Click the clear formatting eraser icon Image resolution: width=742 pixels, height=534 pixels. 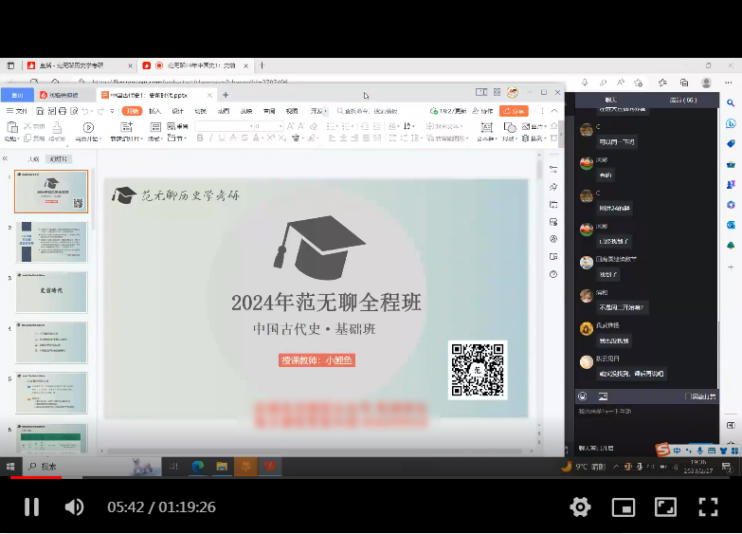point(314,126)
